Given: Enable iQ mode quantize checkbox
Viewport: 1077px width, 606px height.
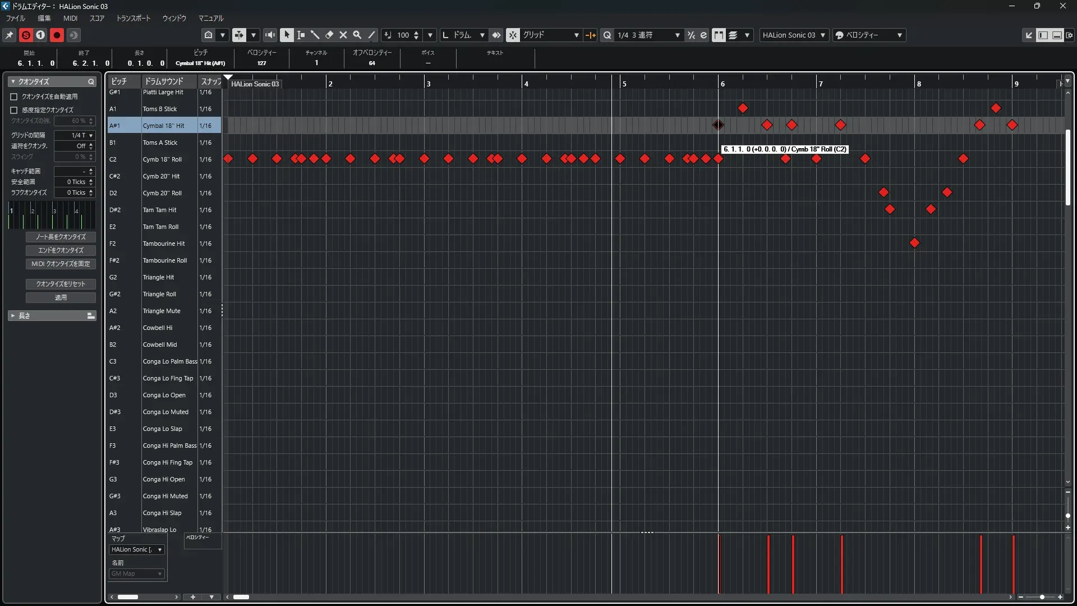Looking at the screenshot, I should click(14, 110).
